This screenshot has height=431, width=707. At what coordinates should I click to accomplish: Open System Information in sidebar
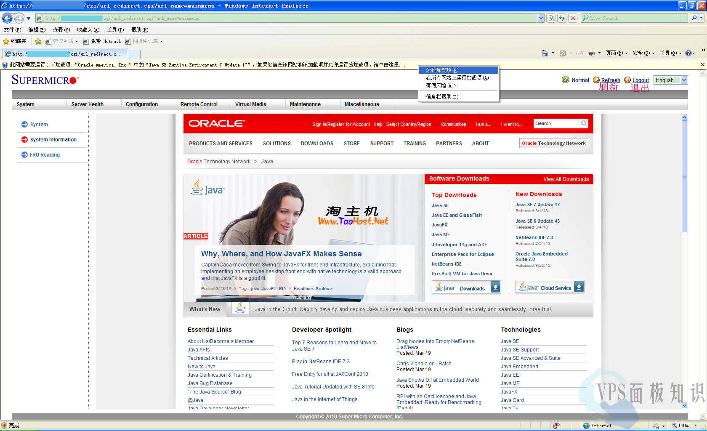(53, 140)
